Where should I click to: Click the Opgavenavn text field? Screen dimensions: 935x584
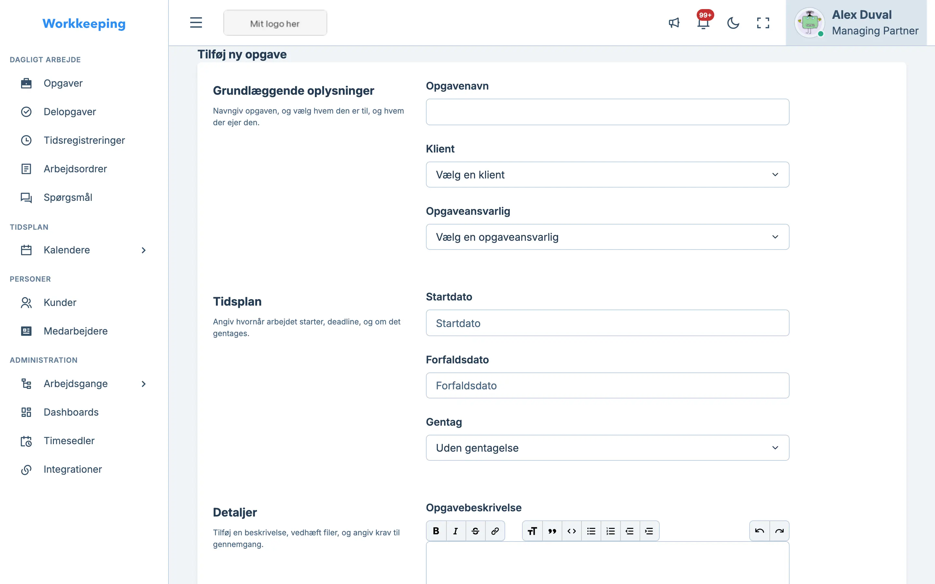(607, 112)
